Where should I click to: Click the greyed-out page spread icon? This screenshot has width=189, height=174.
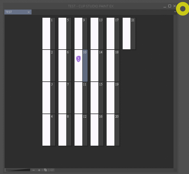pyautogui.click(x=52, y=170)
